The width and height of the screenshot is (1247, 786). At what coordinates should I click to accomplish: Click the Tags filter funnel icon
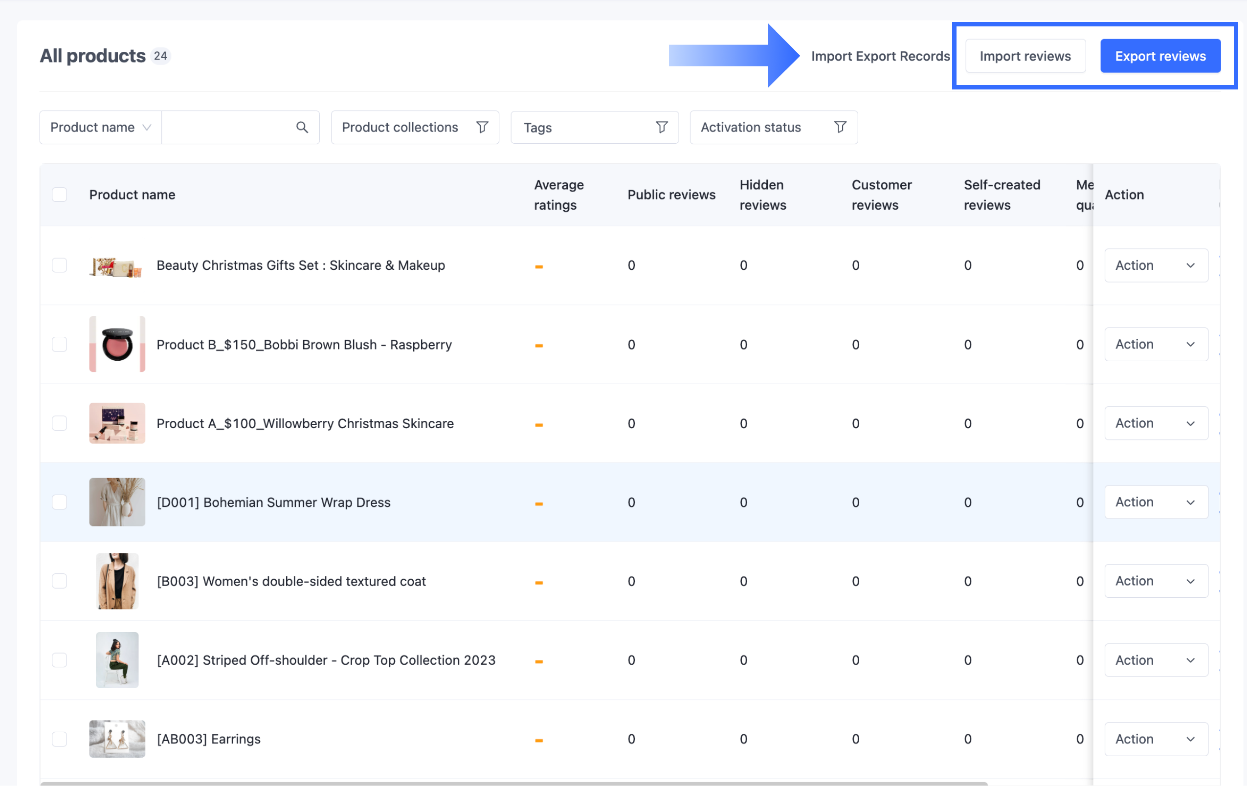(x=661, y=128)
